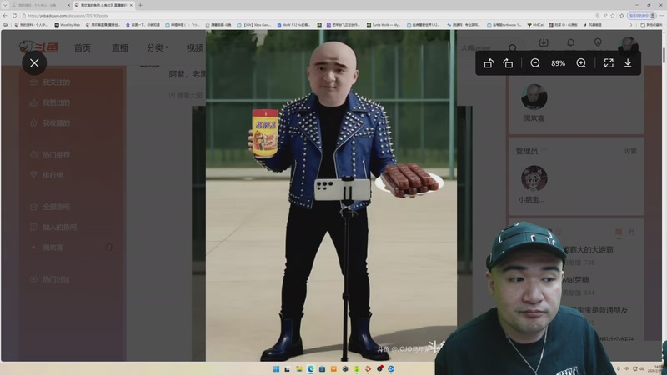Expand the 分类 nav dropdown
Screen dimensions: 667x375
tap(158, 48)
